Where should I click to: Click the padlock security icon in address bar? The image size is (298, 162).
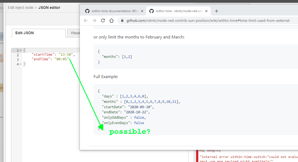(x=122, y=20)
